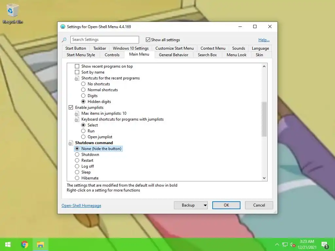Click the Open-Shell shell icon in the title bar
This screenshot has width=335, height=251.
tap(62, 26)
